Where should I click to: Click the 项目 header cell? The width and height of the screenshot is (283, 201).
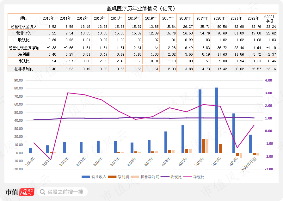click(x=24, y=18)
